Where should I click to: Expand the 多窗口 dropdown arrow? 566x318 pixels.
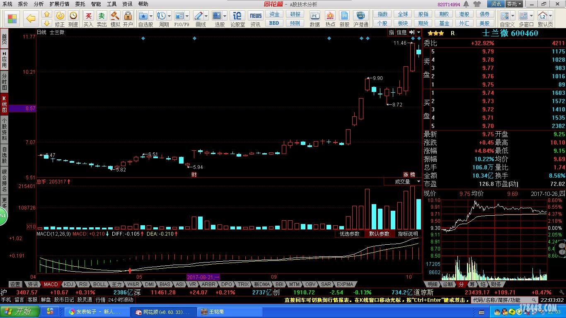point(532,16)
